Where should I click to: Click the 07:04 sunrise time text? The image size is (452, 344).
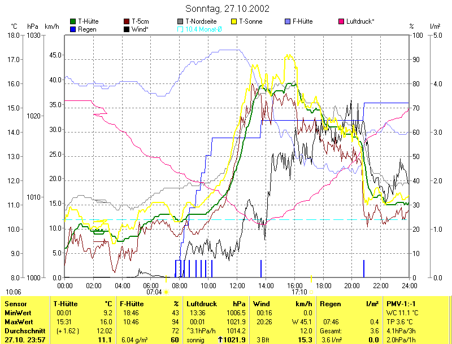154,292
